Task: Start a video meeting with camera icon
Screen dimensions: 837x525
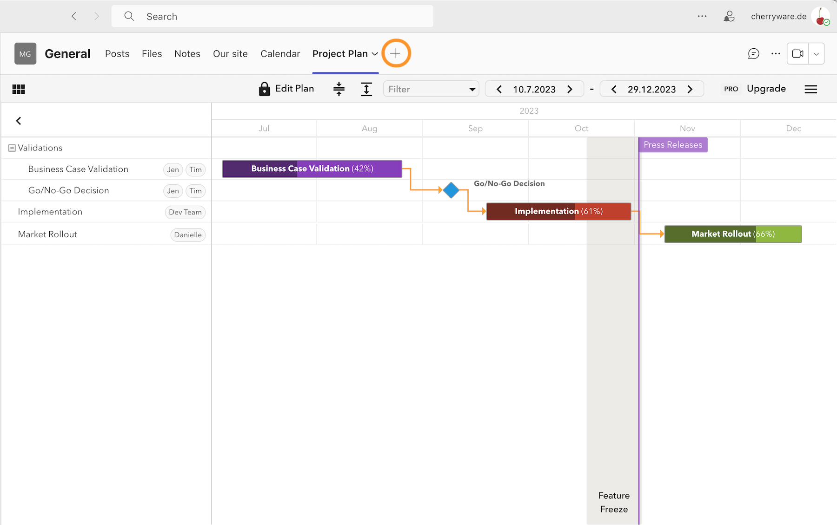Action: [797, 54]
